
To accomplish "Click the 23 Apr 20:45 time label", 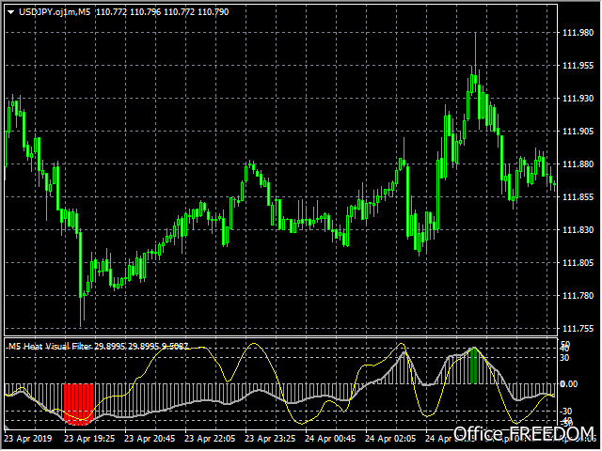I will pyautogui.click(x=150, y=439).
